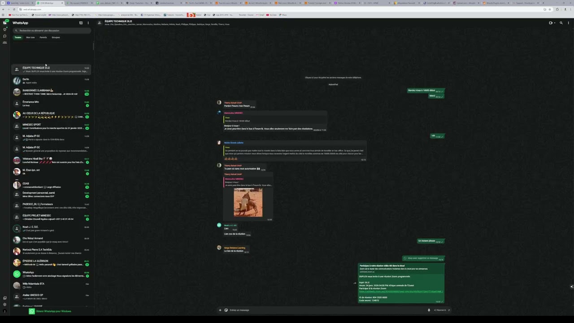Open the Status icon in left rail

tap(4, 30)
